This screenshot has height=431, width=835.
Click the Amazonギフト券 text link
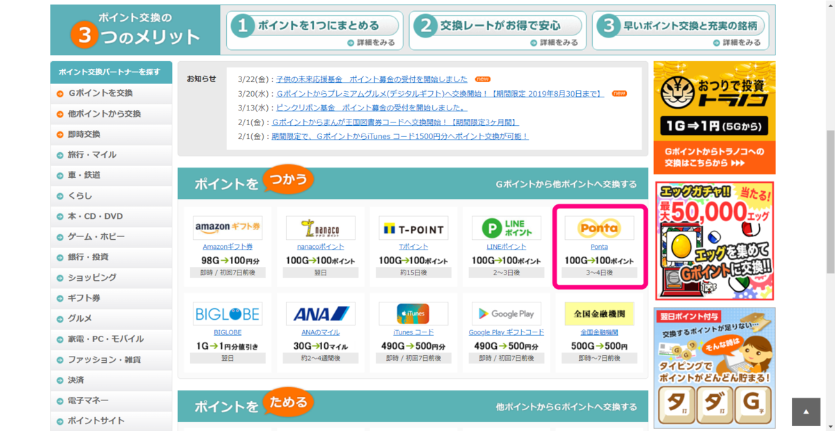pyautogui.click(x=228, y=247)
